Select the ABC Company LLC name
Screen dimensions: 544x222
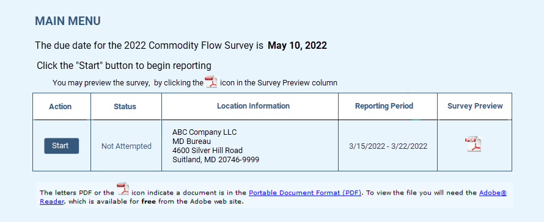click(204, 132)
